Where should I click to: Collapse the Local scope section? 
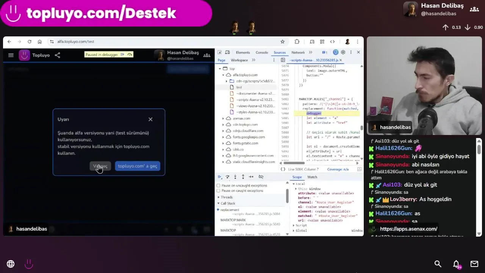[294, 184]
